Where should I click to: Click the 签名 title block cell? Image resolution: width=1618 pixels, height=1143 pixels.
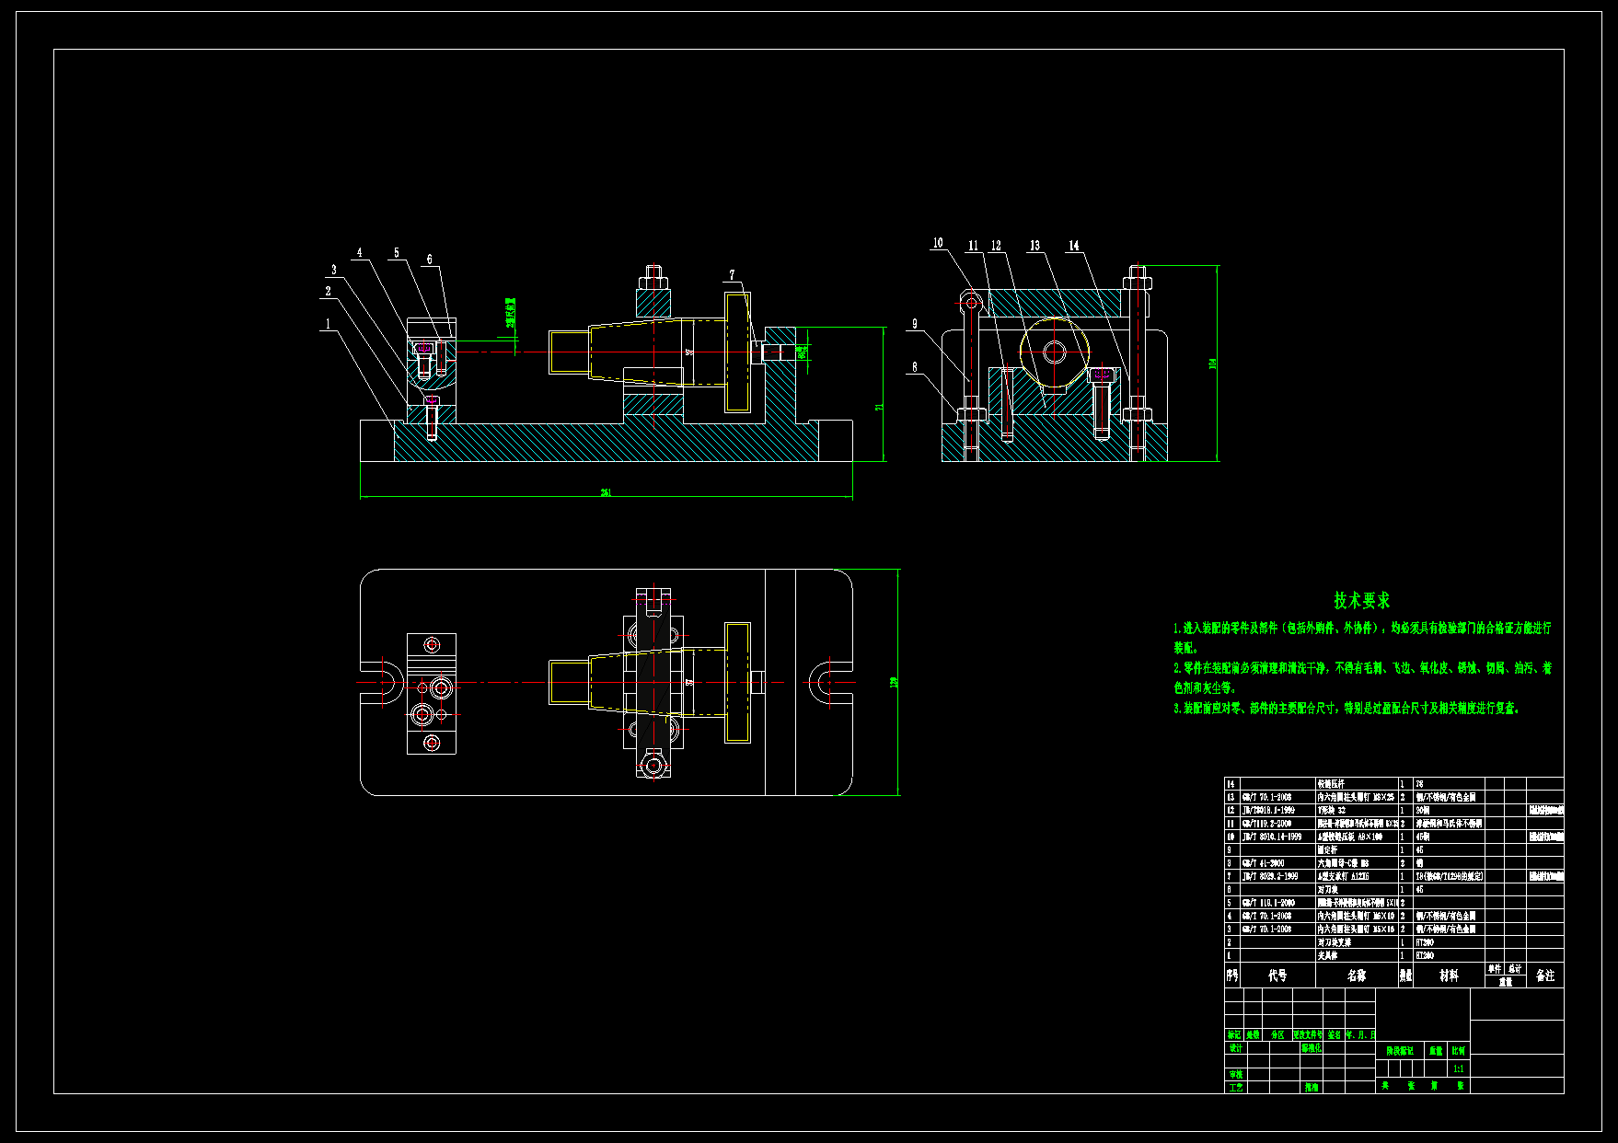point(1335,1035)
